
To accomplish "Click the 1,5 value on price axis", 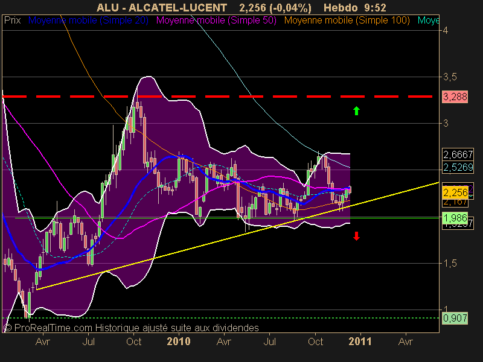I will tap(450, 263).
